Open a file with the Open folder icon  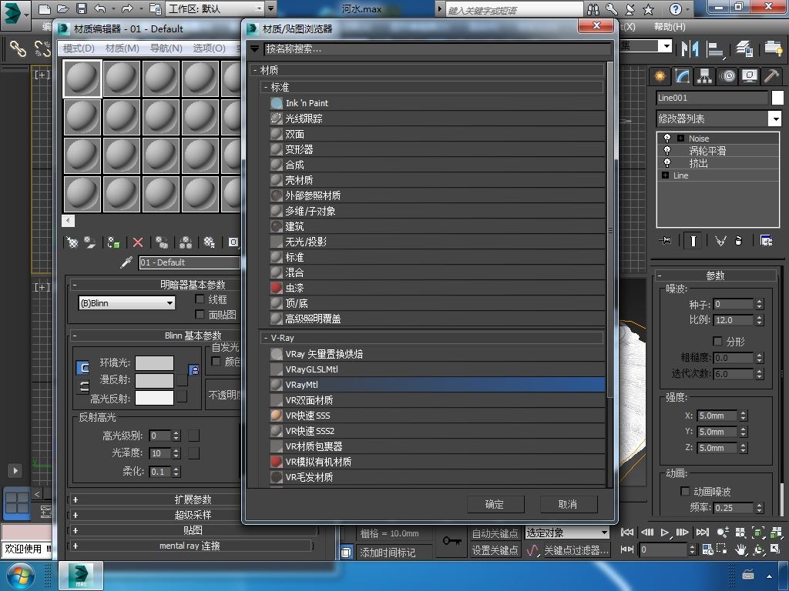(x=63, y=8)
